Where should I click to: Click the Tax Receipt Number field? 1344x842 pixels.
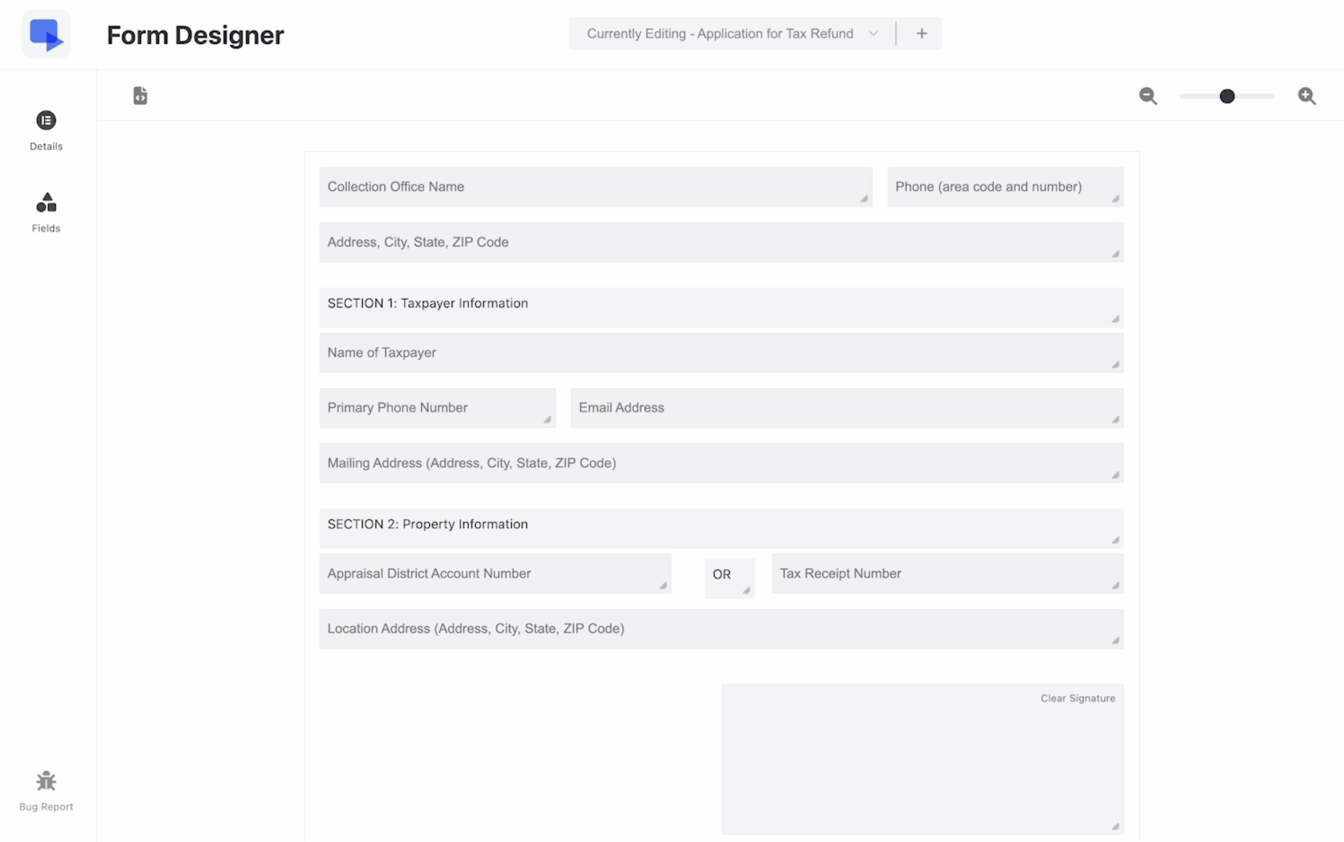(x=946, y=573)
